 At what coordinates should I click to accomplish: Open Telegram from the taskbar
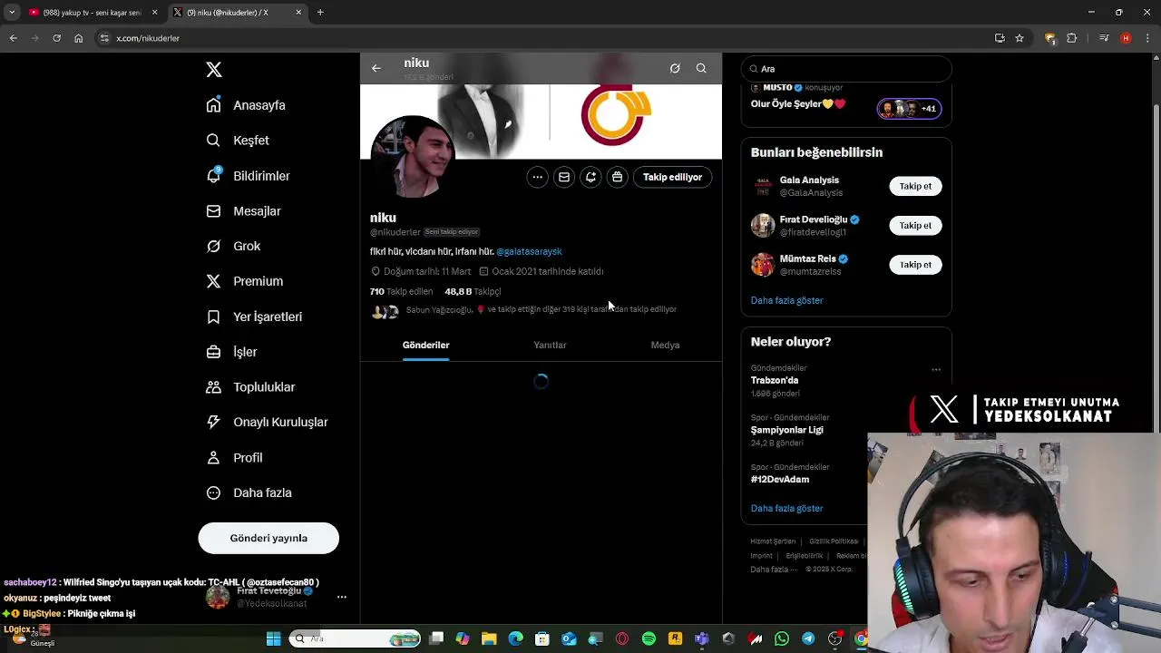(808, 638)
